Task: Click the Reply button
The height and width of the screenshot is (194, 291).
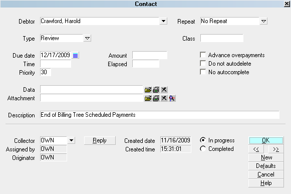Action: (x=100, y=140)
